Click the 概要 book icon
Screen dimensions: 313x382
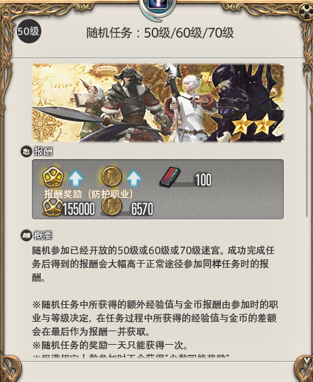[26, 235]
